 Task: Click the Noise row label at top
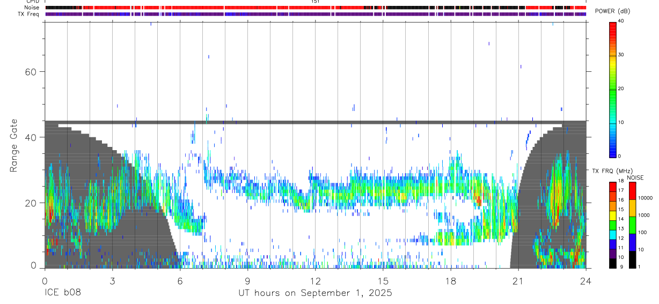coord(32,8)
